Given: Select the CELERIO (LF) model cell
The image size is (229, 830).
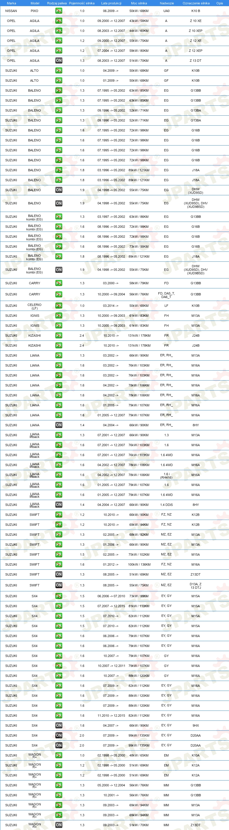Looking at the screenshot, I should pyautogui.click(x=35, y=307).
